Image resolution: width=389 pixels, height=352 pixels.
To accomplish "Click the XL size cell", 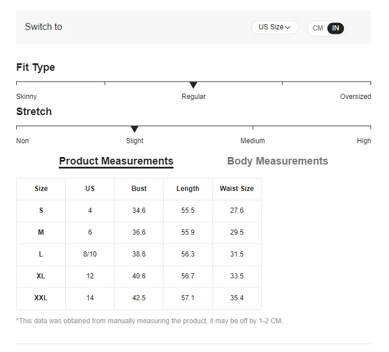I will point(41,276).
